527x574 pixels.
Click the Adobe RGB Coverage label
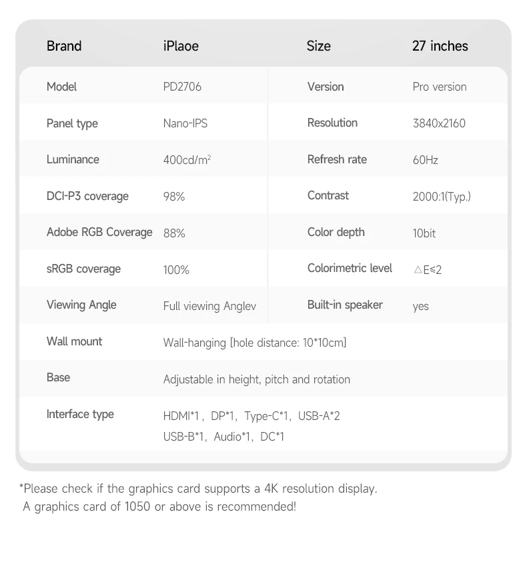pyautogui.click(x=99, y=232)
